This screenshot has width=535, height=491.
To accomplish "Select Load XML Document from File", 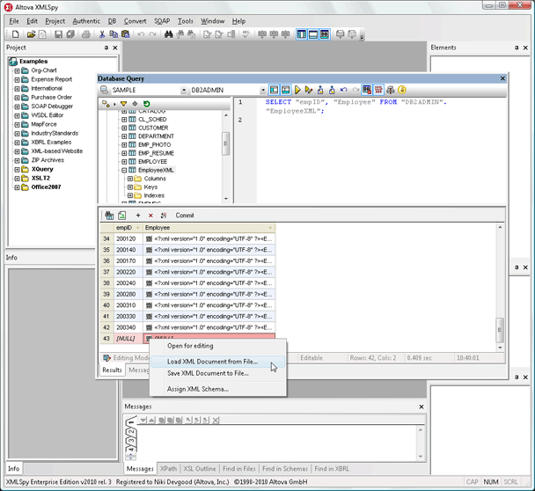I will tap(212, 362).
